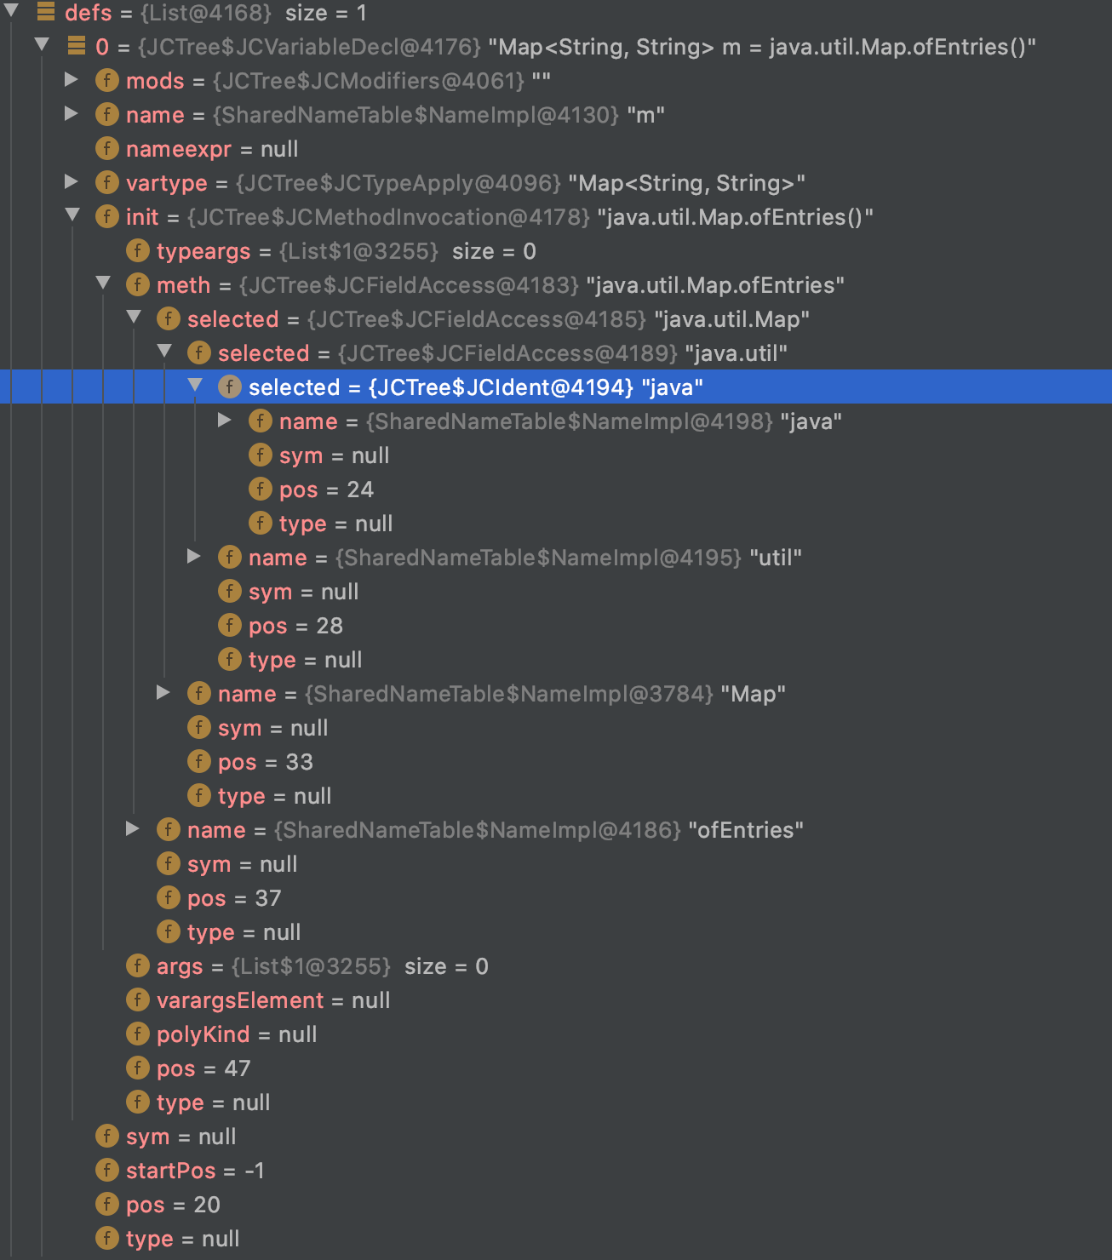
Task: Click field icon of name "ofEntries"
Action: tap(169, 829)
